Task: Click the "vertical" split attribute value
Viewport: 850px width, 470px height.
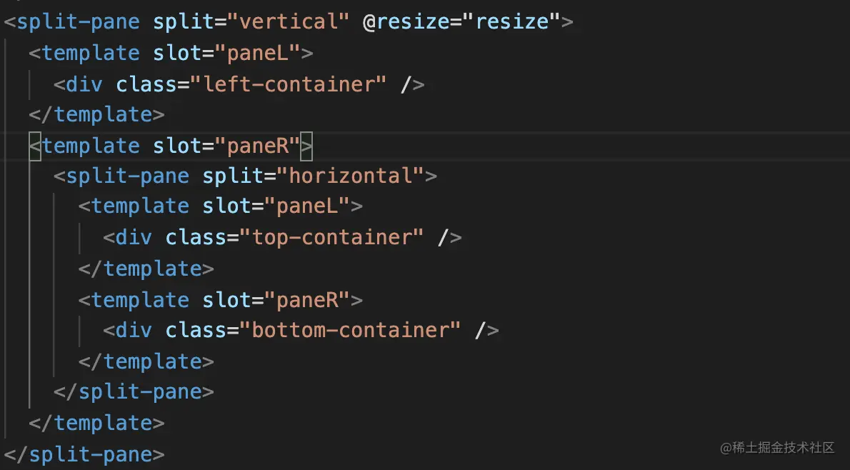Action: point(288,21)
